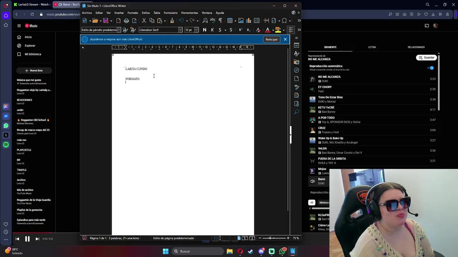Screen dimensions: 458x257
Task: Clear direct formatting icon
Action: pyautogui.click(x=258, y=30)
